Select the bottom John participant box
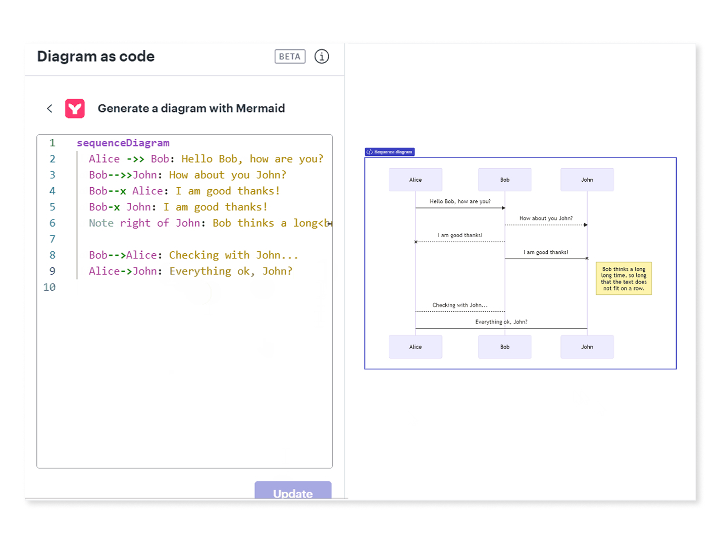 587,347
